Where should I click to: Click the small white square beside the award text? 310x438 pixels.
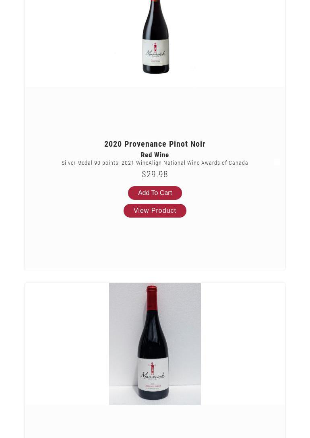pyautogui.click(x=277, y=162)
